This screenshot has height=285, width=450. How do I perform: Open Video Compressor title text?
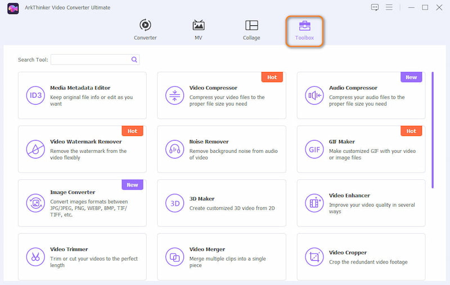pos(213,88)
